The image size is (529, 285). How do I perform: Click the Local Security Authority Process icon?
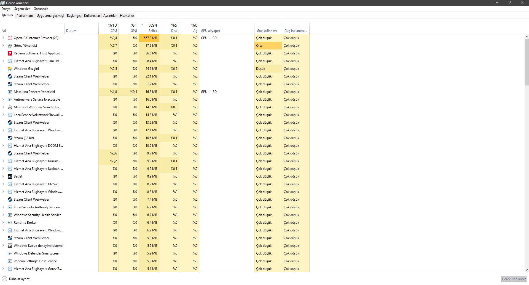10,207
